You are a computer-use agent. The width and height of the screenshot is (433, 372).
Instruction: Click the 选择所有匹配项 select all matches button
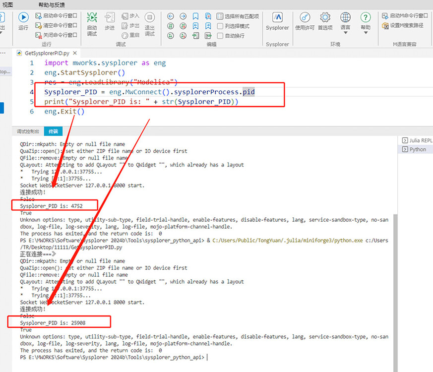tap(238, 16)
